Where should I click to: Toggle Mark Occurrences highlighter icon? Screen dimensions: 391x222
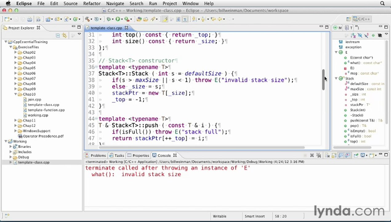(165, 19)
